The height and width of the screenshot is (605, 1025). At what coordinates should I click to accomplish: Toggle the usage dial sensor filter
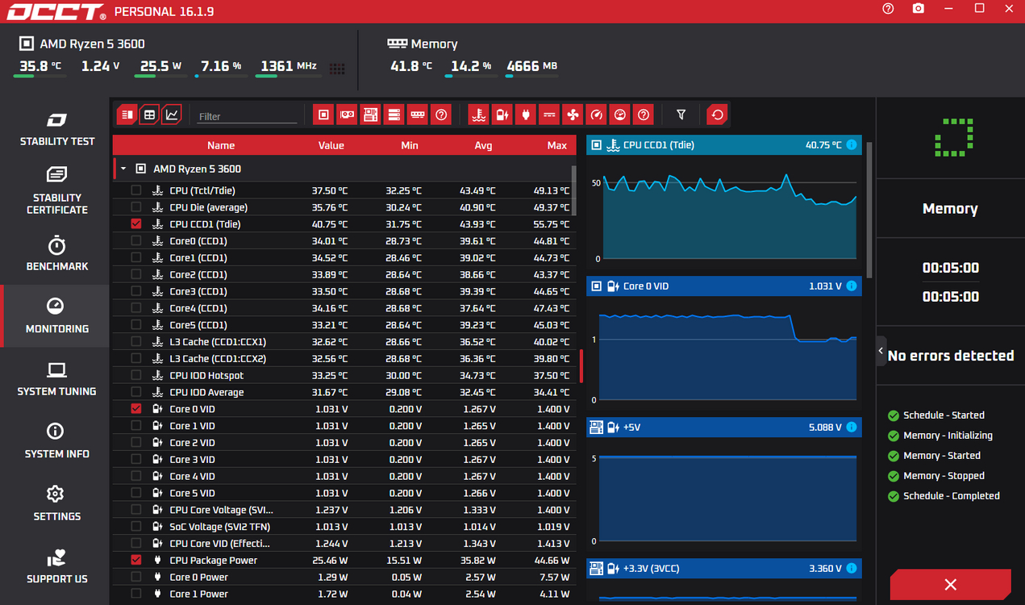[619, 115]
